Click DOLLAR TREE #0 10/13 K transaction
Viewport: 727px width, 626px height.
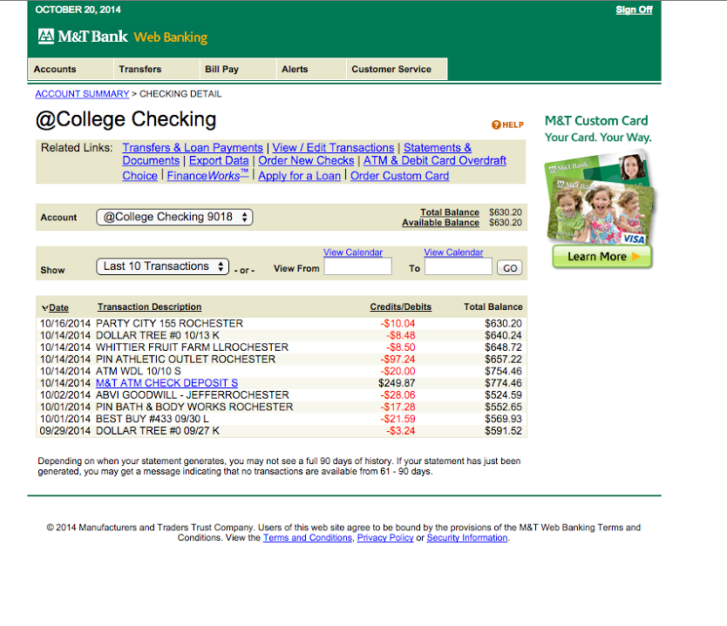[158, 335]
